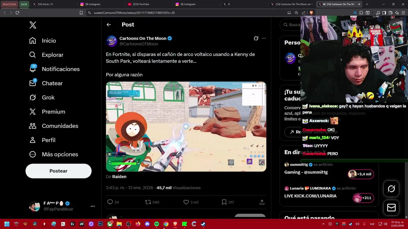The height and width of the screenshot is (229, 408).
Task: Open Photoshop from the taskbar
Action: (x=100, y=224)
